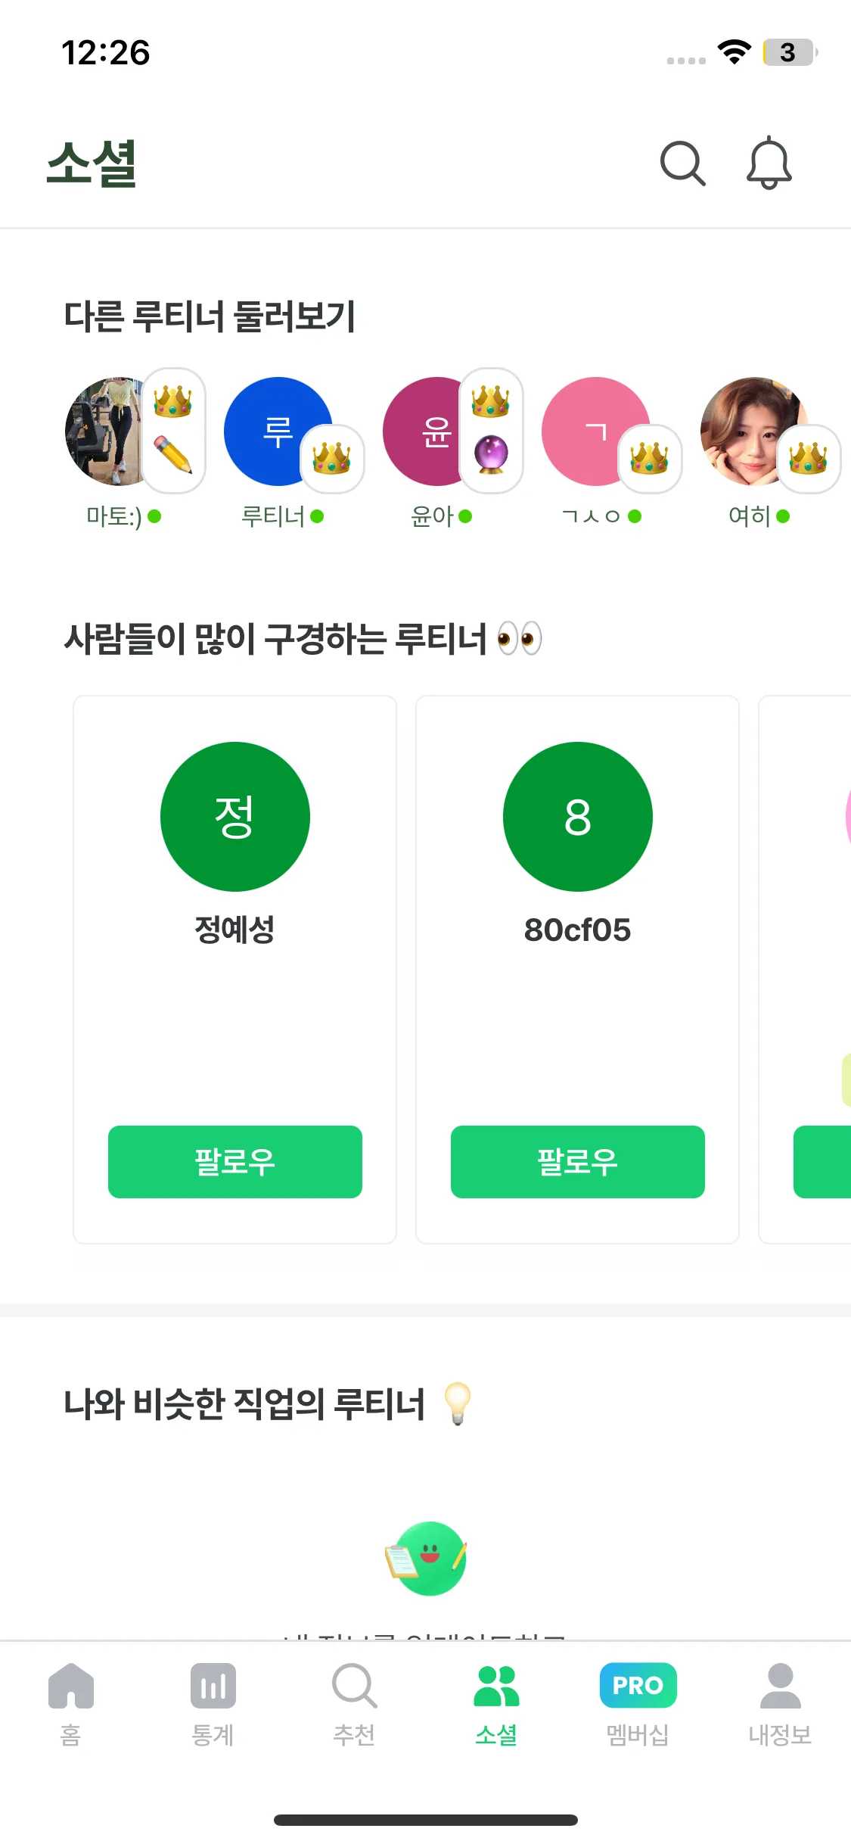Open notifications bell icon

coord(769,163)
